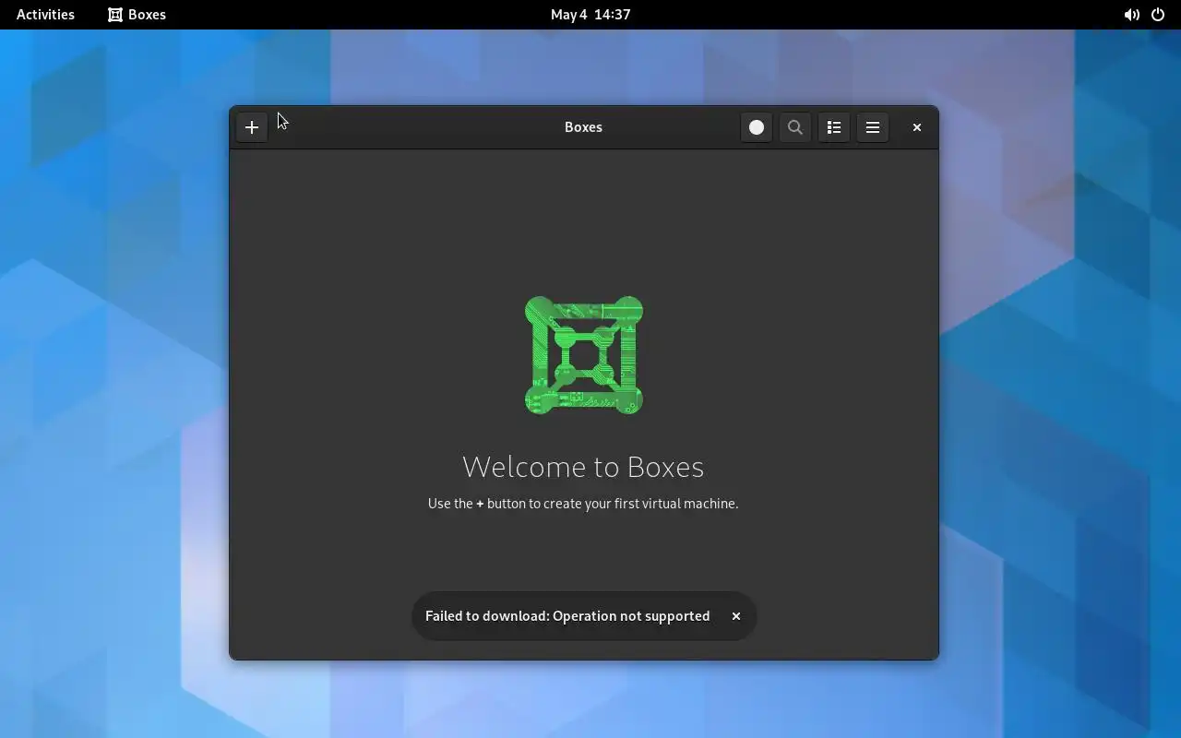The image size is (1181, 738).
Task: Click the 'Use the + button' hint text
Action: point(583,504)
